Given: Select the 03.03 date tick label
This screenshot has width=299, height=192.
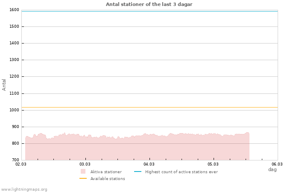Looking at the screenshot, I should 85,164.
